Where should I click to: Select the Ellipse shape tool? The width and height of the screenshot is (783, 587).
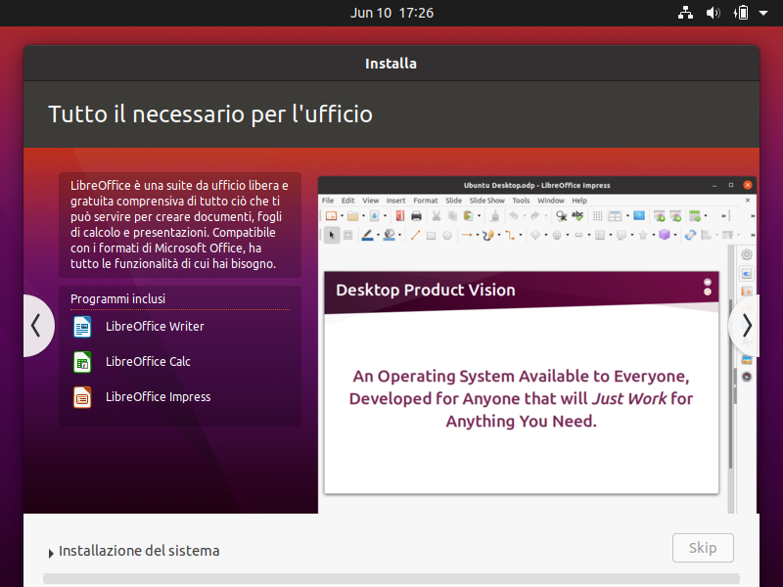447,234
